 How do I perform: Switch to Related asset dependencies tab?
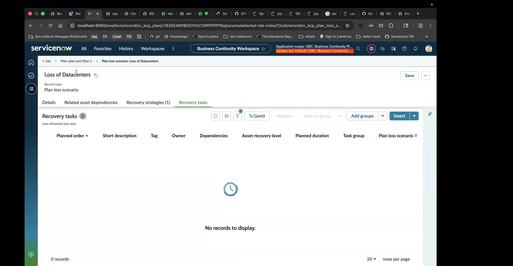tap(91, 103)
